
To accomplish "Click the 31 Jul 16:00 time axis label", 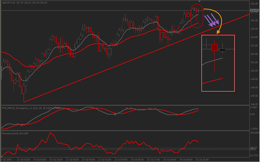I will click(202, 160).
